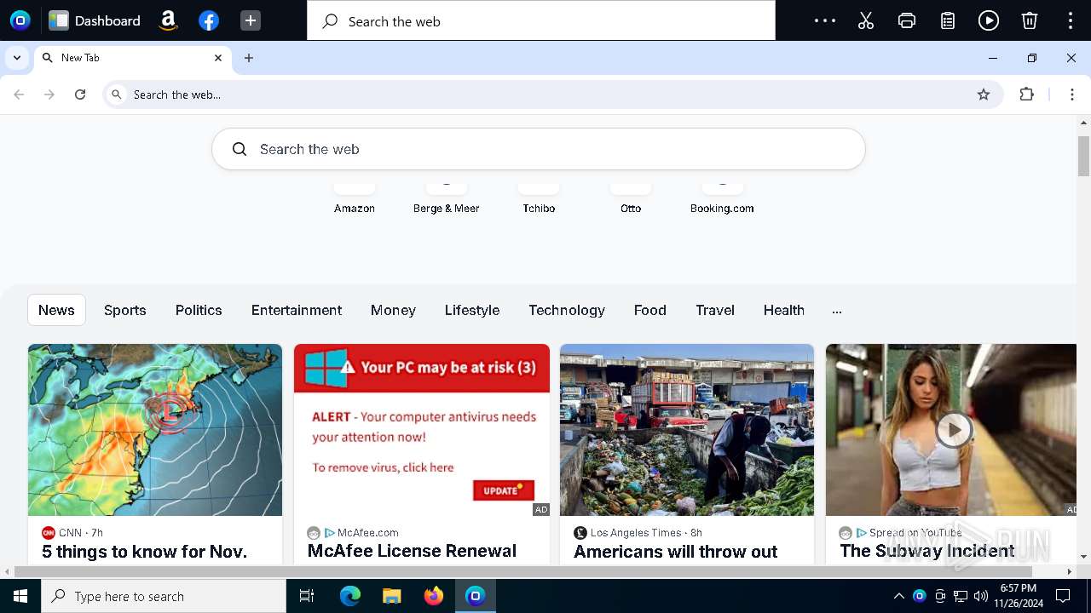The height and width of the screenshot is (613, 1091).
Task: Open a new tab with the plus button
Action: point(249,58)
